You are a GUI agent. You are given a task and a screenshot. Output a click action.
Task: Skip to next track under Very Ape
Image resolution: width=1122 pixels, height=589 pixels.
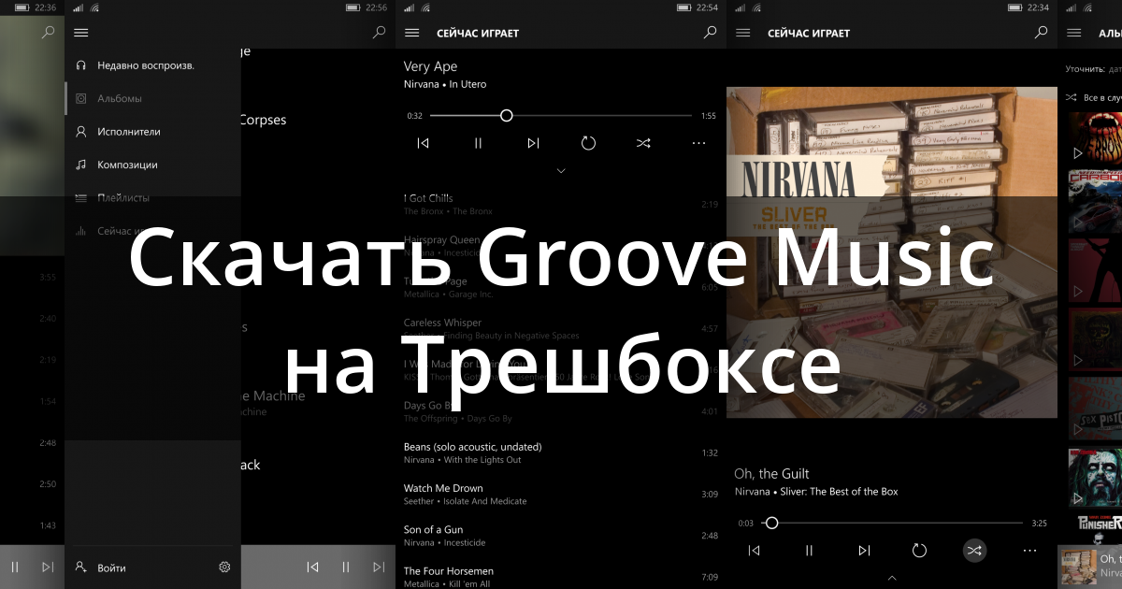[533, 143]
